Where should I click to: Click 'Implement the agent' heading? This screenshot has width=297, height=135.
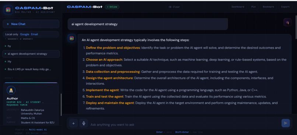click(102, 90)
